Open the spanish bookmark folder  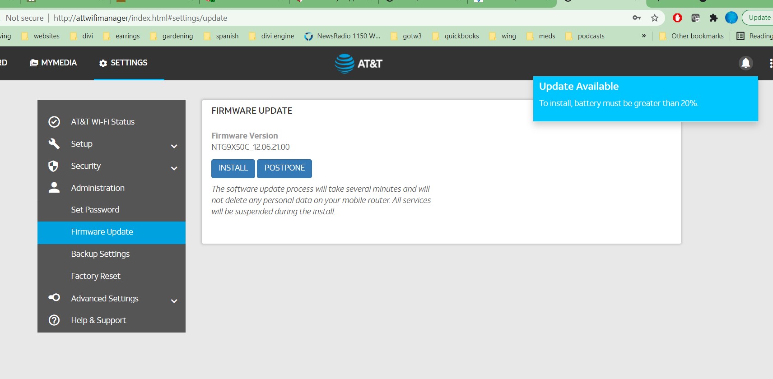click(221, 36)
